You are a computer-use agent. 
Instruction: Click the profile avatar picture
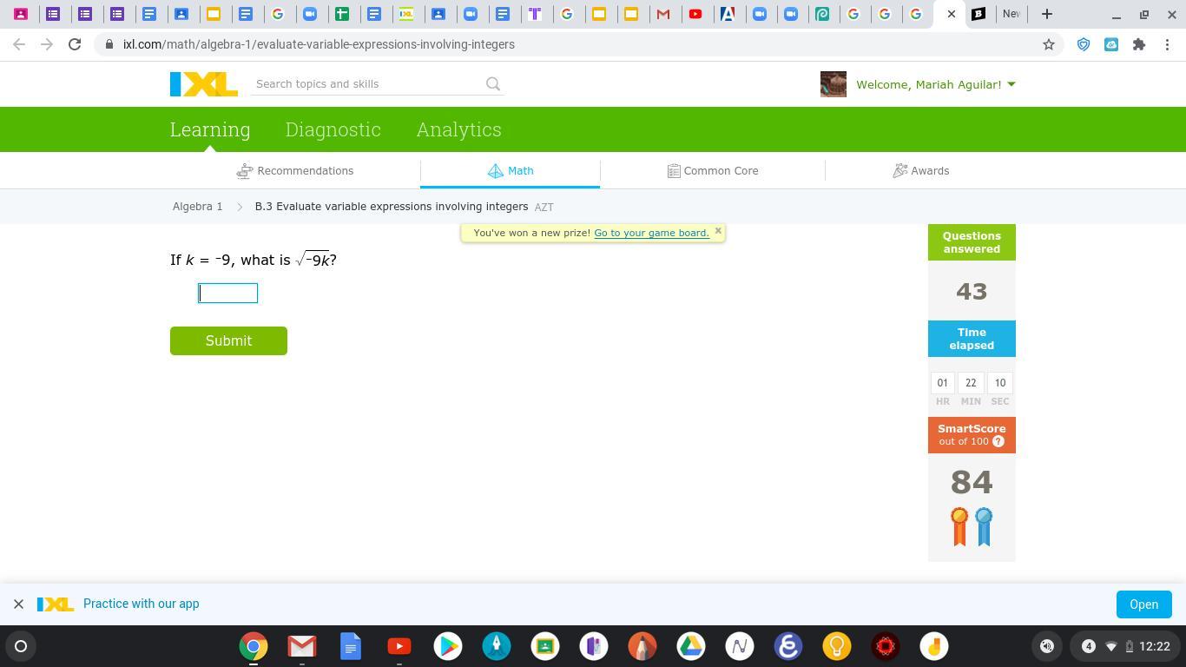point(833,84)
